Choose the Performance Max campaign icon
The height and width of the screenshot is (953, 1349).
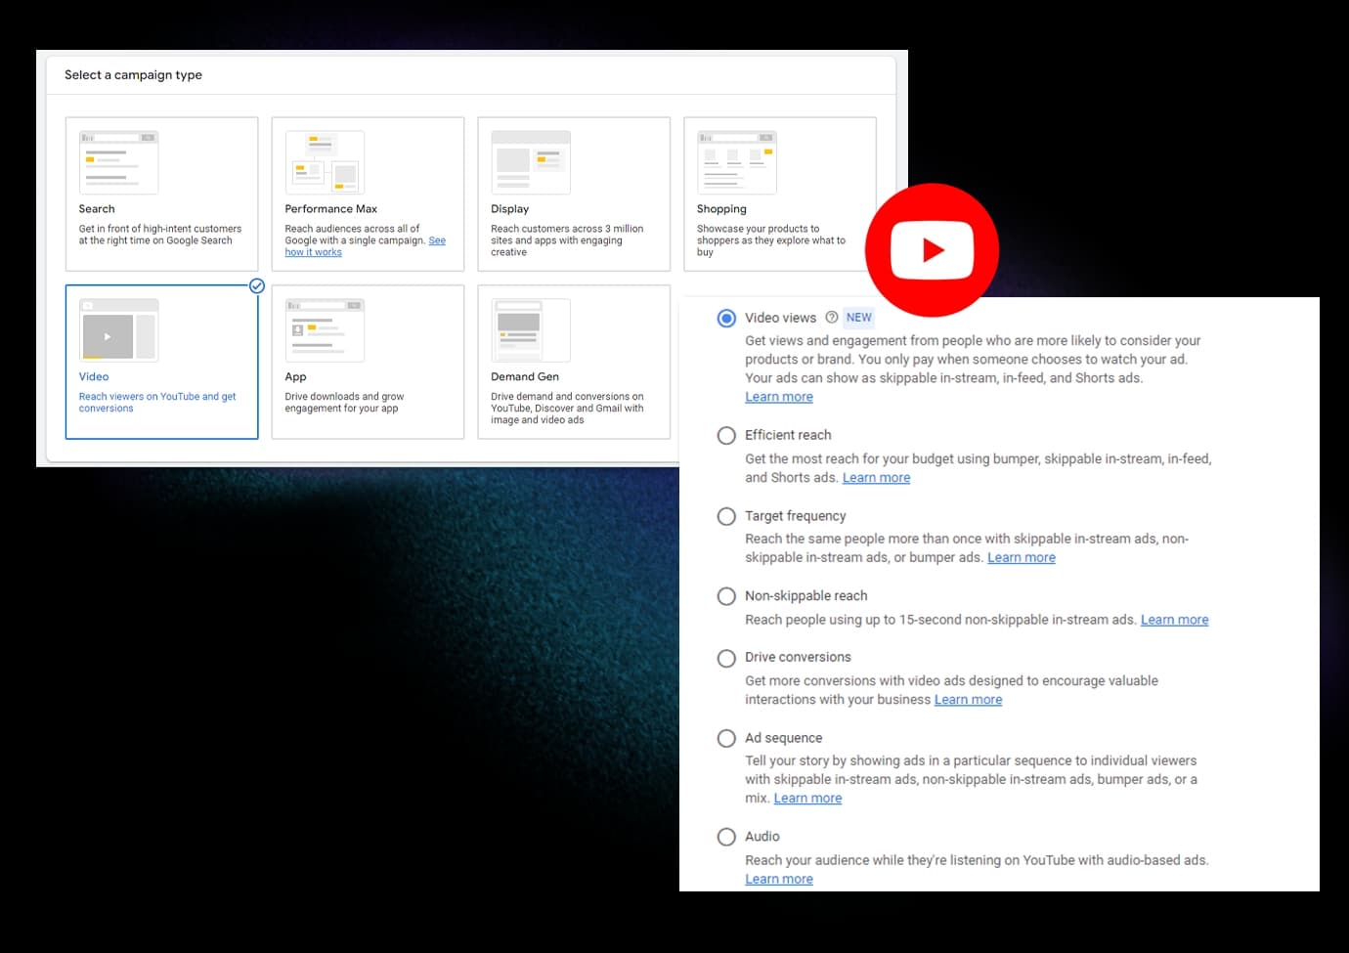click(325, 162)
